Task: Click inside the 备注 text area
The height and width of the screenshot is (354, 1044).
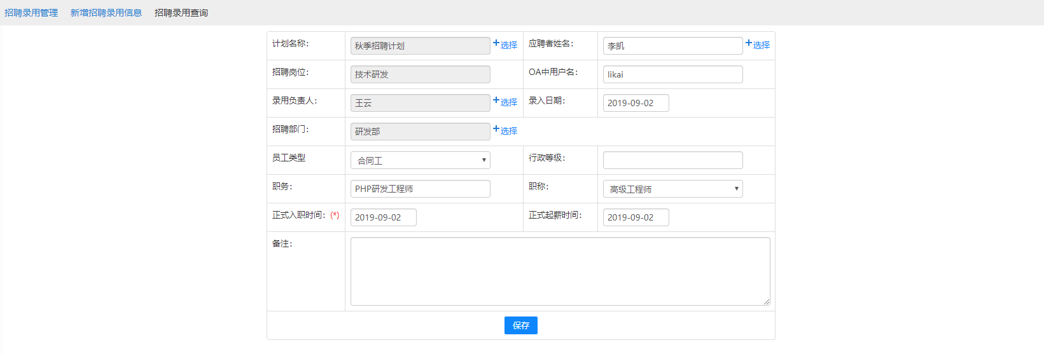Action: click(x=560, y=271)
